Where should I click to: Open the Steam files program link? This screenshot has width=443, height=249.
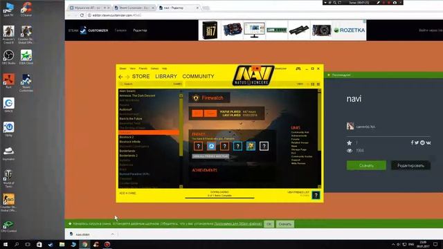(x=238, y=223)
